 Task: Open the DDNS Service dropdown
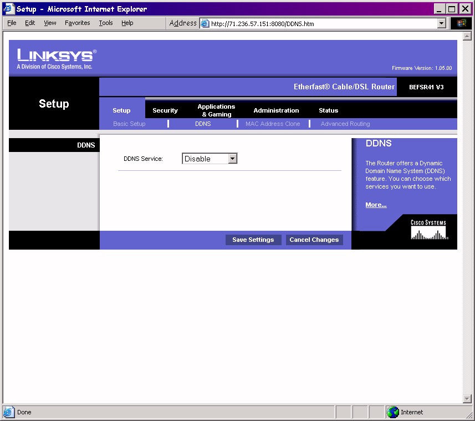click(210, 159)
